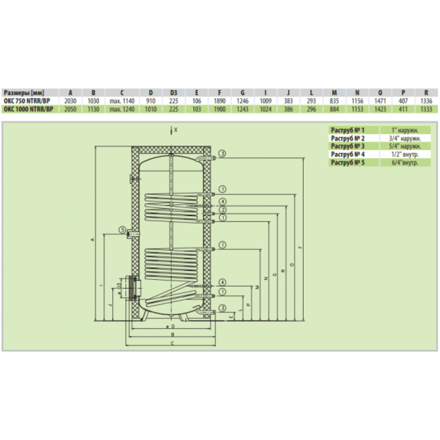Click the X arrow above the tank

pos(172,130)
